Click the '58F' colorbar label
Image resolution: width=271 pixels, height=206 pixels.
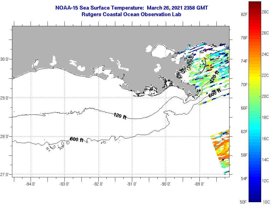(244, 155)
